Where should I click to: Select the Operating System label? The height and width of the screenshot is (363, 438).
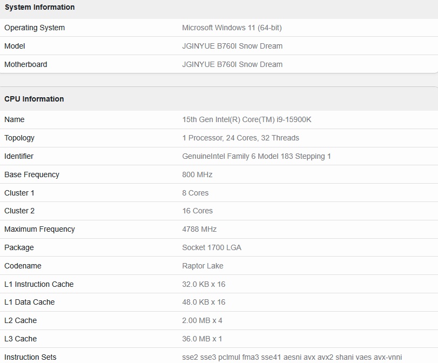tap(35, 28)
